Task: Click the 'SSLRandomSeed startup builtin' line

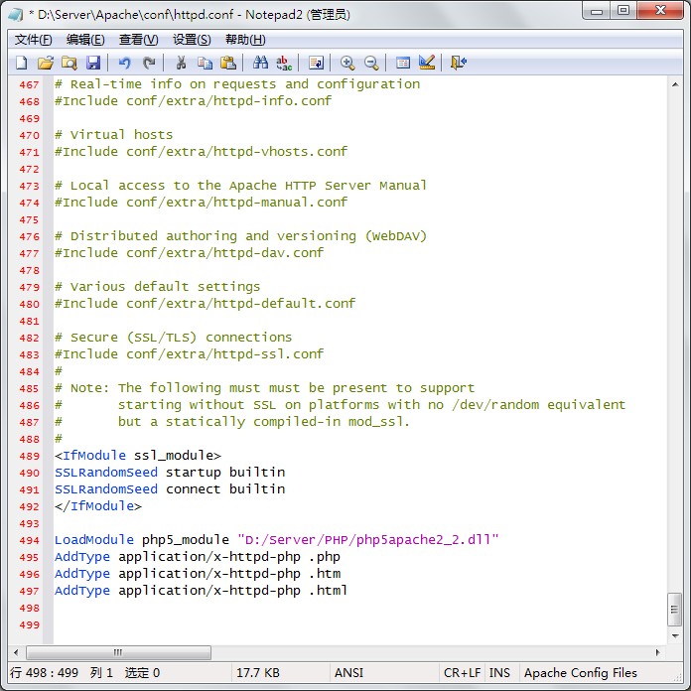Action: click(170, 473)
